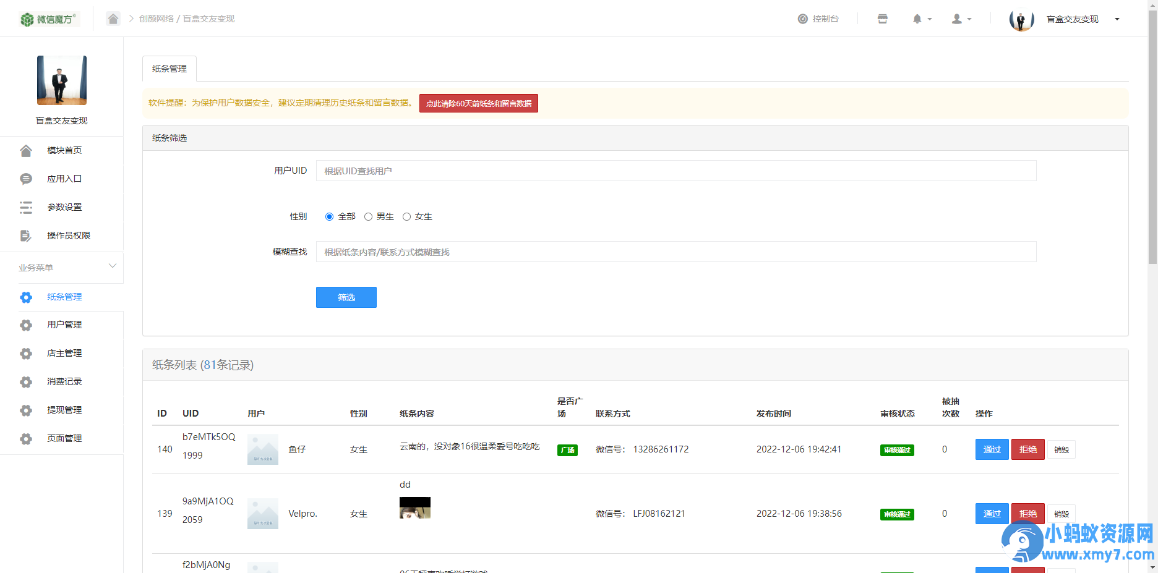Screen dimensions: 1158x573
Task: Focus the 模糊查找 search field
Action: (676, 252)
